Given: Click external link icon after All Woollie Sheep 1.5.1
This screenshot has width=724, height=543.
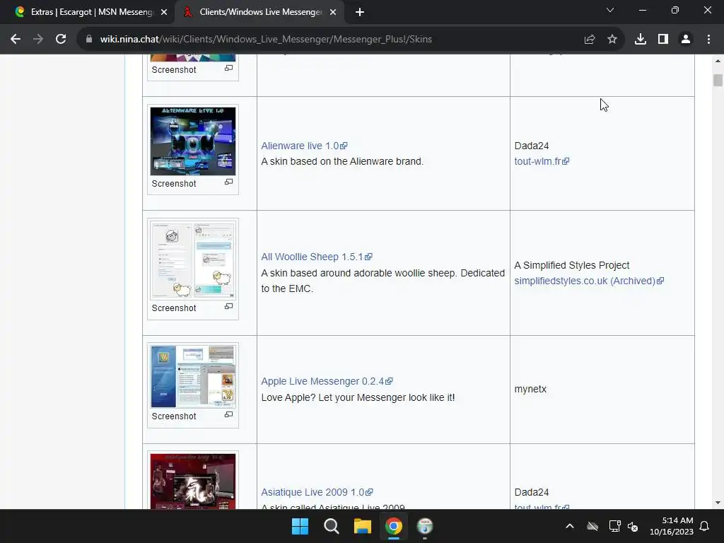Looking at the screenshot, I should (x=368, y=257).
